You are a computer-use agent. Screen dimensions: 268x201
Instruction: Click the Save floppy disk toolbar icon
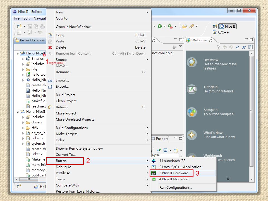point(30,26)
